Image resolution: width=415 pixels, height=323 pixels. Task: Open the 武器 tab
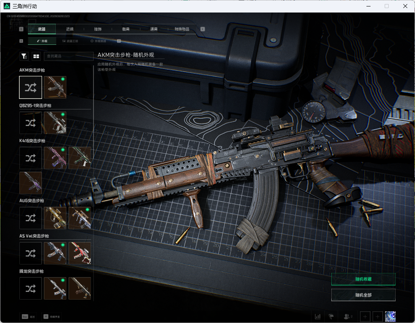(x=42, y=29)
